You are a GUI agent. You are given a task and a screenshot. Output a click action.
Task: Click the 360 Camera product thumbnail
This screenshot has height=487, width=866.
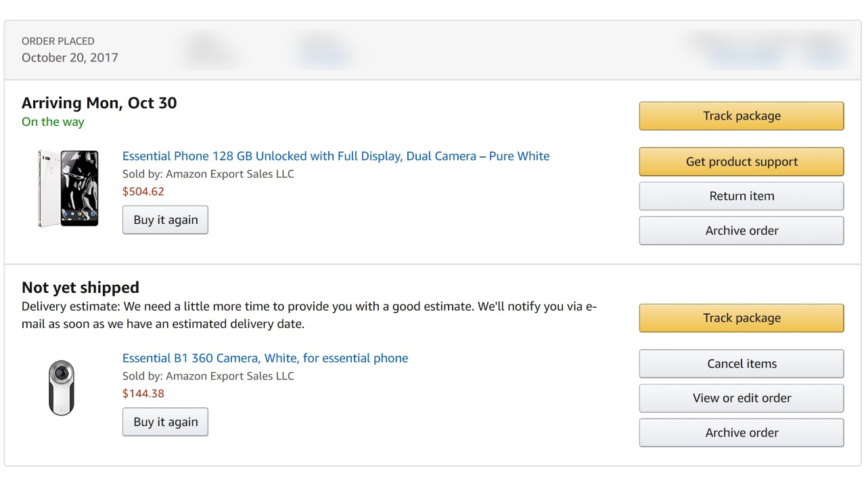click(x=62, y=388)
